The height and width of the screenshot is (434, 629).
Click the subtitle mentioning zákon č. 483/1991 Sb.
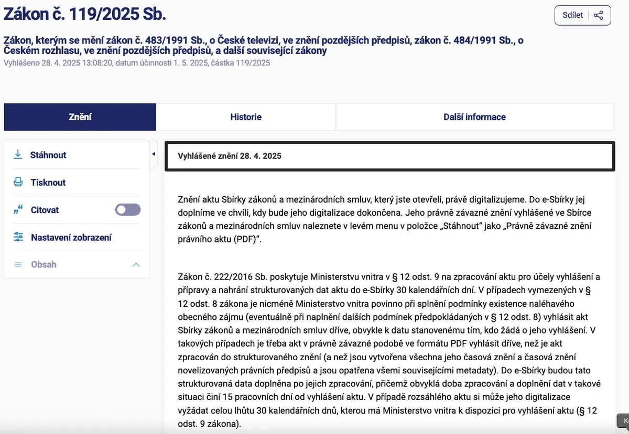[264, 46]
